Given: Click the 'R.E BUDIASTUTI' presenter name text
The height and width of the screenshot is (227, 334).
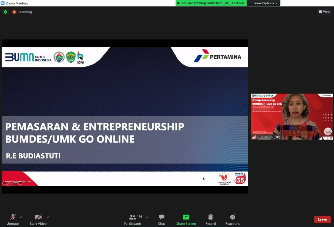Looking at the screenshot, I should point(33,156).
